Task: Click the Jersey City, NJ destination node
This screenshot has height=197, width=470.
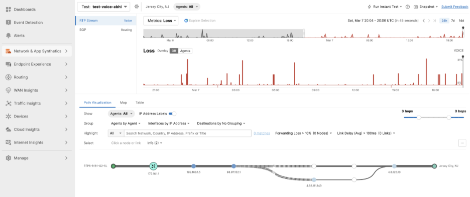Action: click(434, 166)
